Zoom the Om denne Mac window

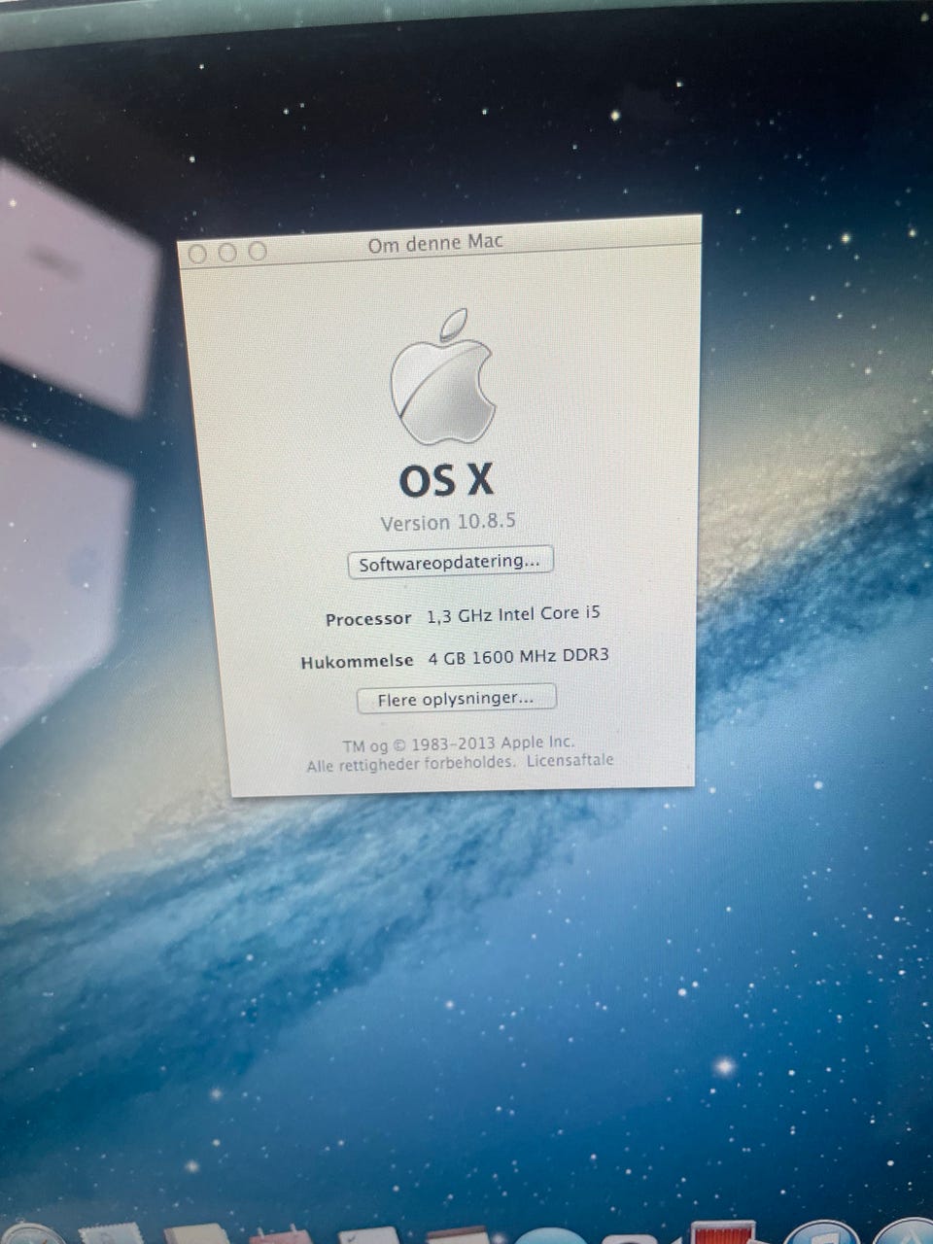(x=258, y=252)
